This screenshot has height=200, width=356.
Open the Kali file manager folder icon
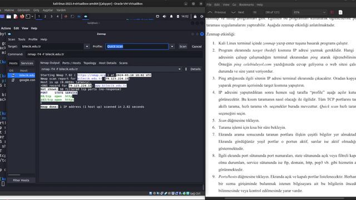tap(9, 16)
